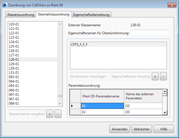Click OD cell in the D1 row
Image resolution: width=179 pixels, height=138 pixels.
(x=143, y=106)
